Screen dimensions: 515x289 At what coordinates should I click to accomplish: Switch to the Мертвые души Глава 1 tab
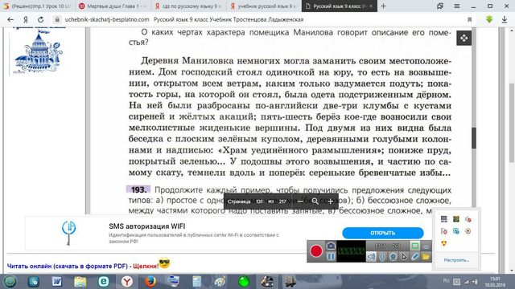pyautogui.click(x=113, y=6)
